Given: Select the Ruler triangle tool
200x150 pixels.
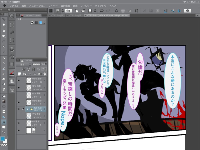Looking at the screenshot, I should [4, 117].
